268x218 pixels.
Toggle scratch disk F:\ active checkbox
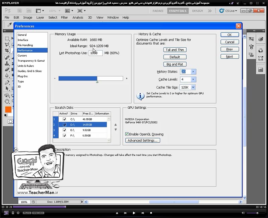click(64, 135)
